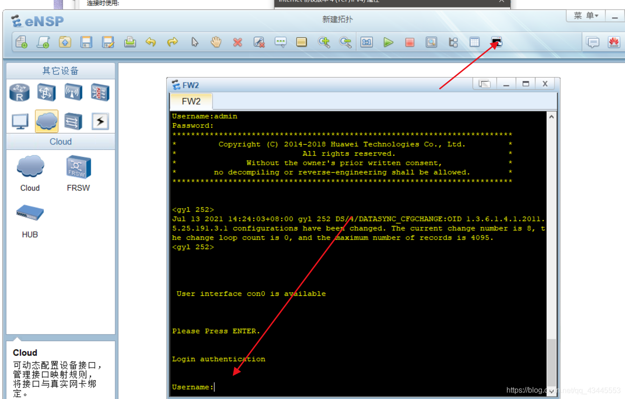Click the eNSP logo
Image resolution: width=625 pixels, height=399 pixels.
[x=37, y=21]
